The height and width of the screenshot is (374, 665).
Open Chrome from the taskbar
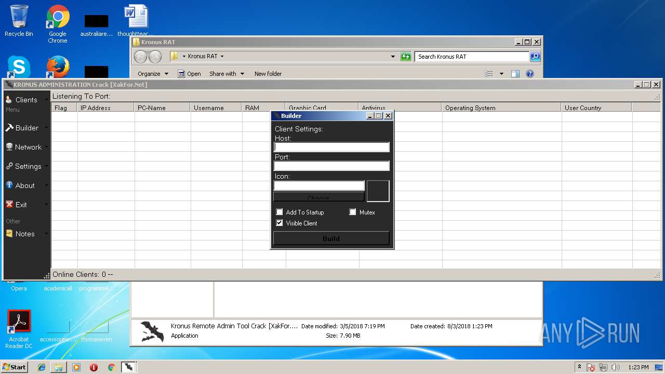tap(111, 367)
